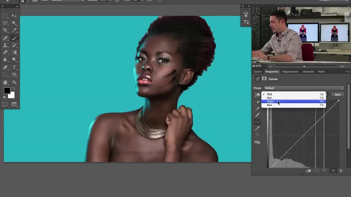
Task: Select the Hand tool
Action: (5, 82)
